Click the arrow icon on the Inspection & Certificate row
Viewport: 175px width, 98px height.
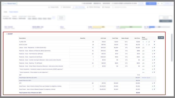[154, 57]
